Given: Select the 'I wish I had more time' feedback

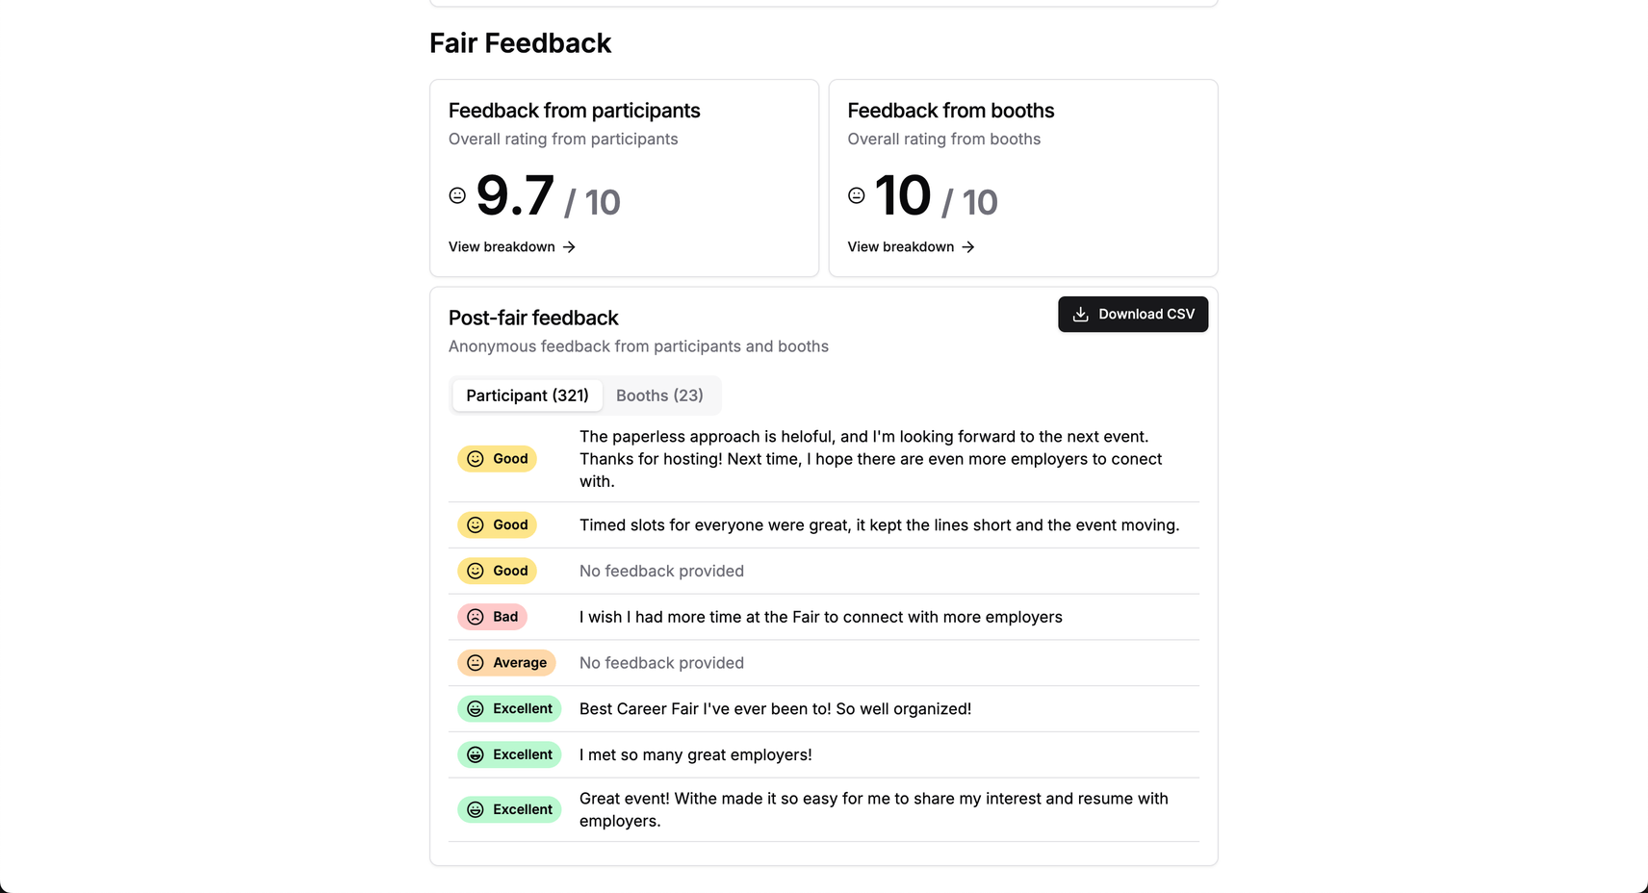Looking at the screenshot, I should pos(821,617).
